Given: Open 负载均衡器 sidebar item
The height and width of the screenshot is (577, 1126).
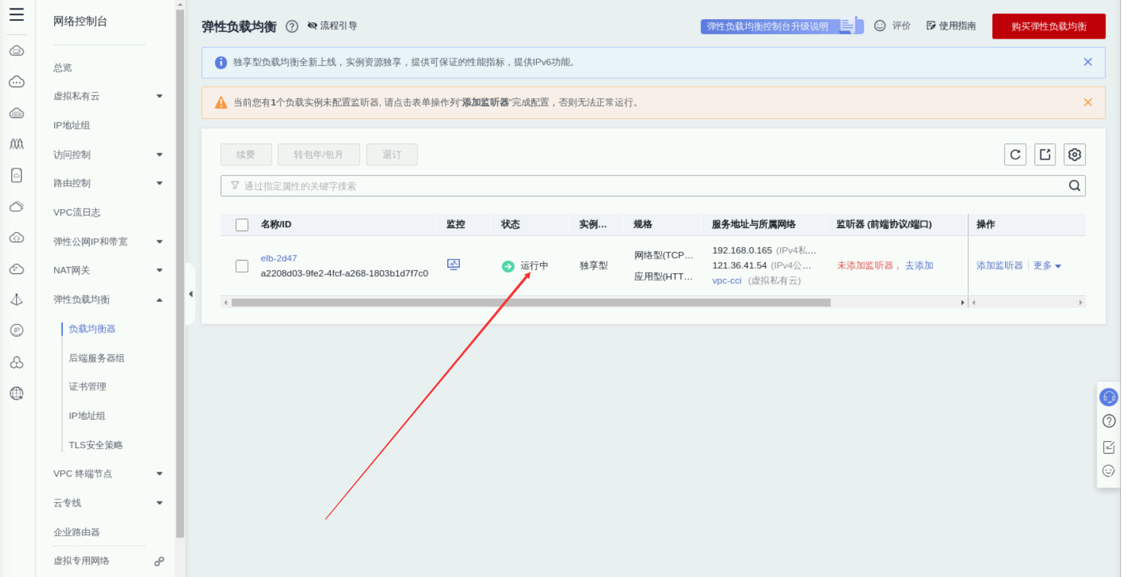Looking at the screenshot, I should point(92,329).
